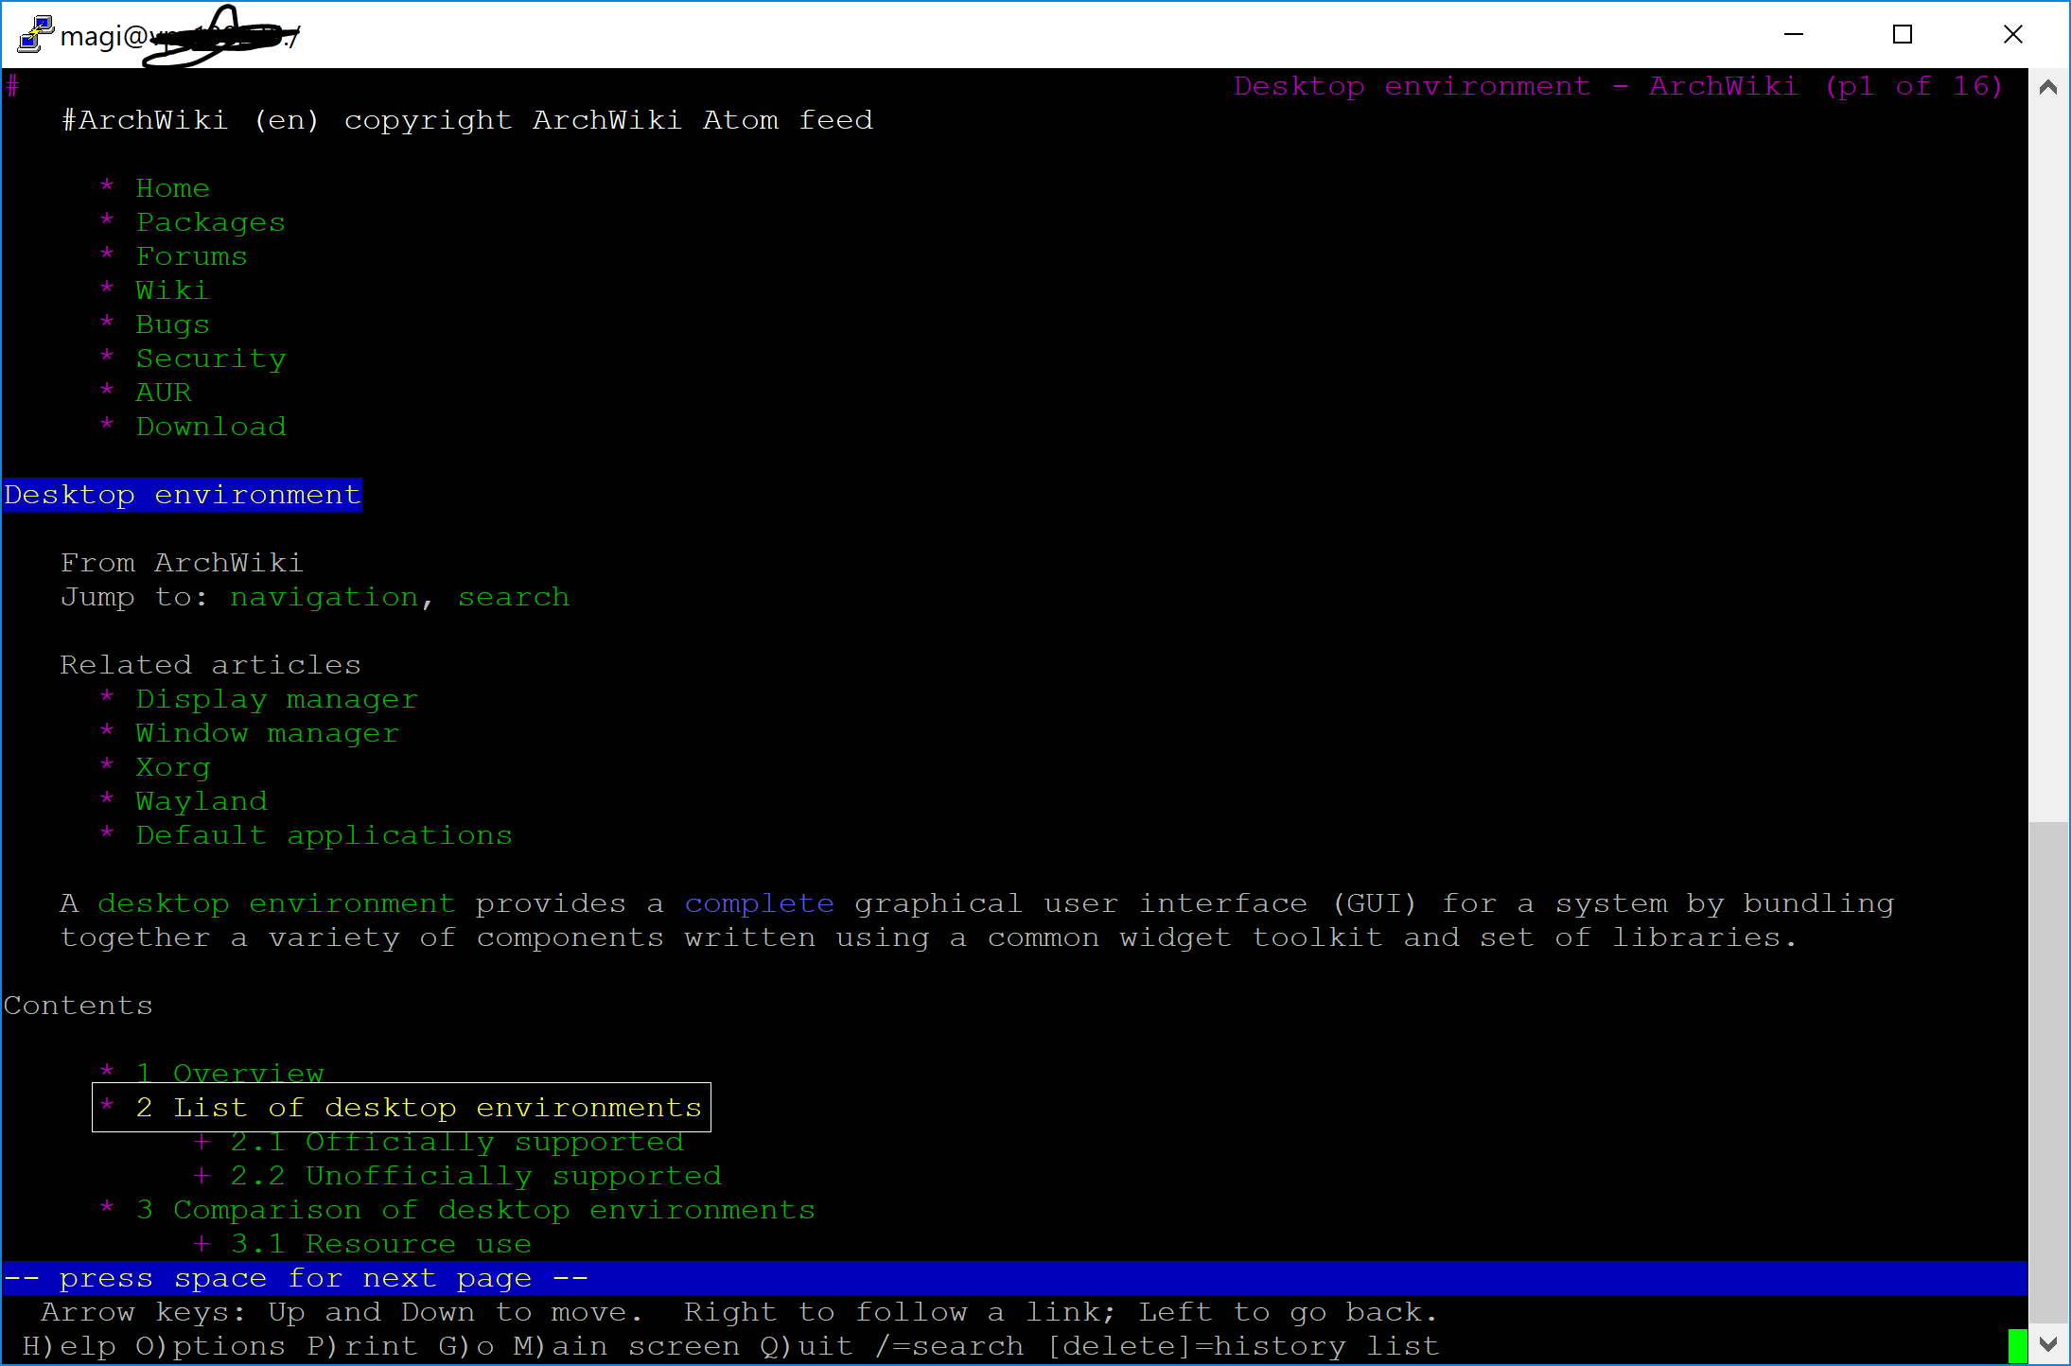The width and height of the screenshot is (2071, 1366).
Task: Click 'press space for next page' status bar
Action: [1015, 1278]
